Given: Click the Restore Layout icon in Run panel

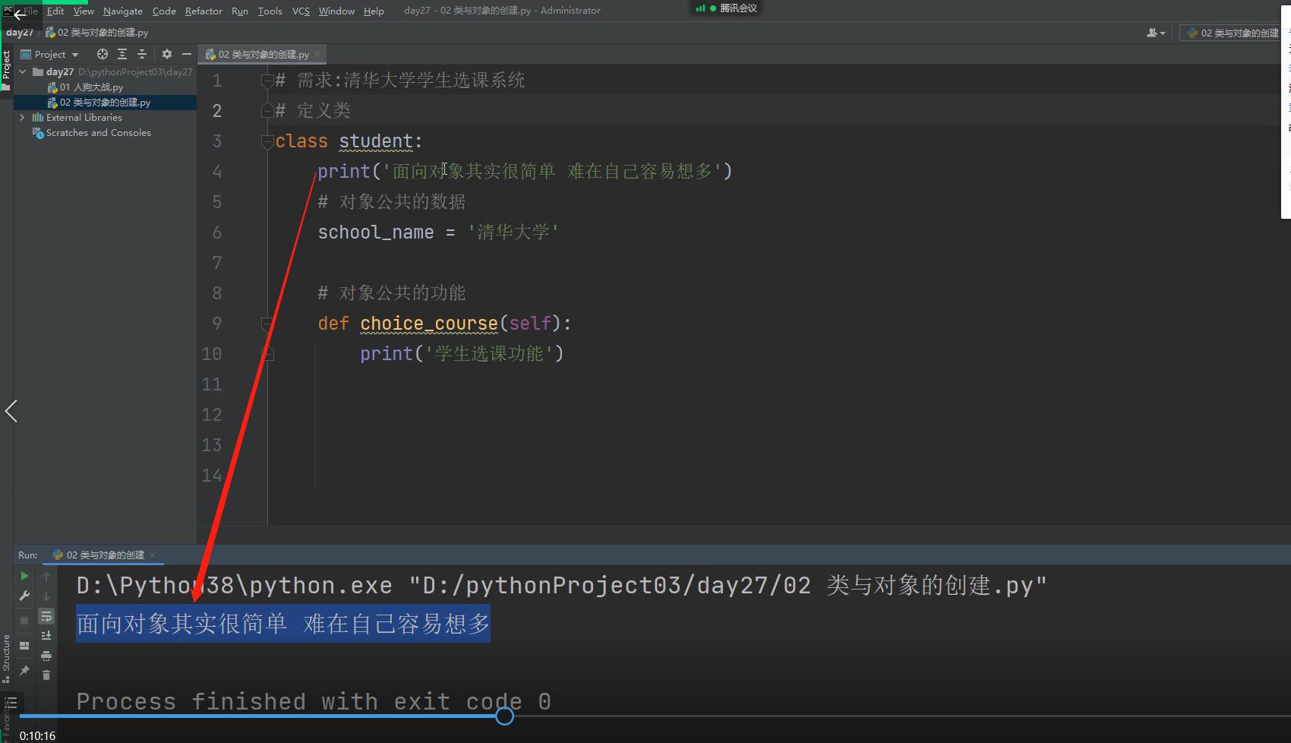Looking at the screenshot, I should click(24, 645).
